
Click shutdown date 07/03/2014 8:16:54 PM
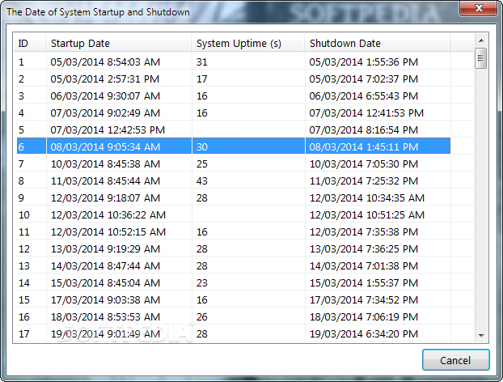364,130
